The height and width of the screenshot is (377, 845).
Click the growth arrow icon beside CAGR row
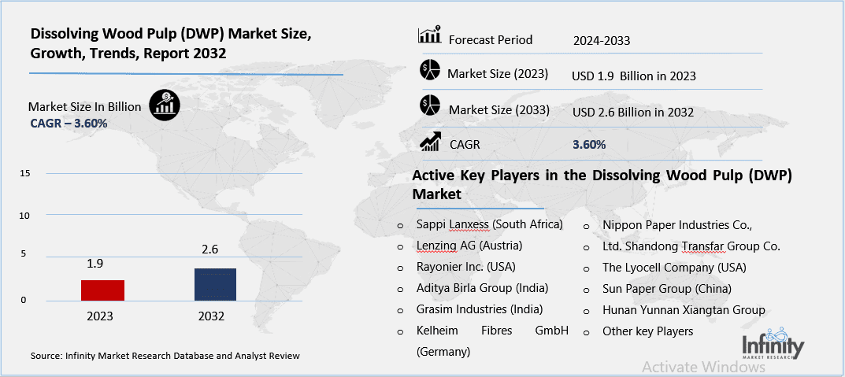431,142
